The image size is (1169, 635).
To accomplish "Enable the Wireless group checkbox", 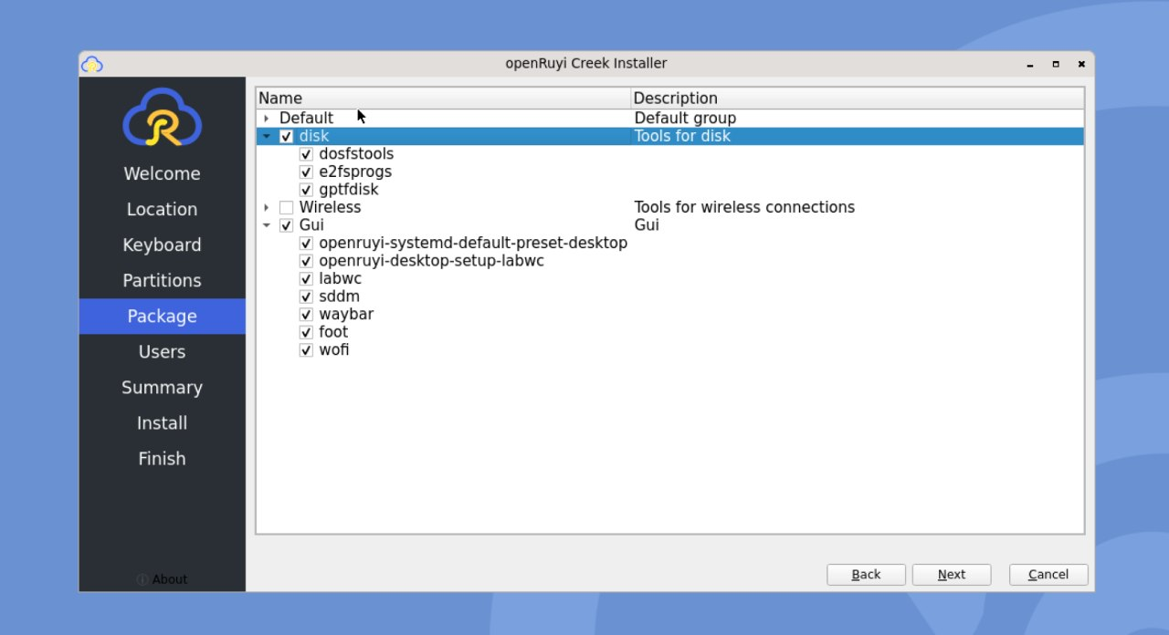I will [x=286, y=207].
